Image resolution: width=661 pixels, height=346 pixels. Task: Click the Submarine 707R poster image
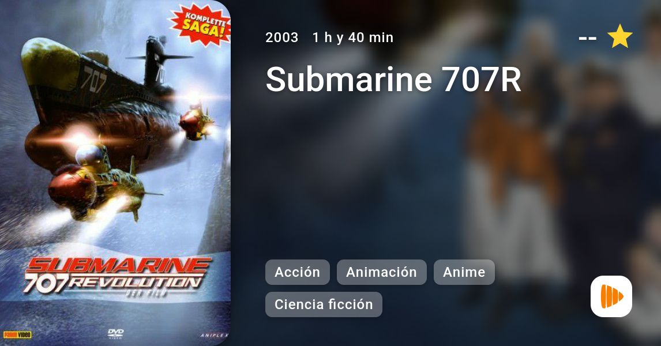tap(115, 173)
